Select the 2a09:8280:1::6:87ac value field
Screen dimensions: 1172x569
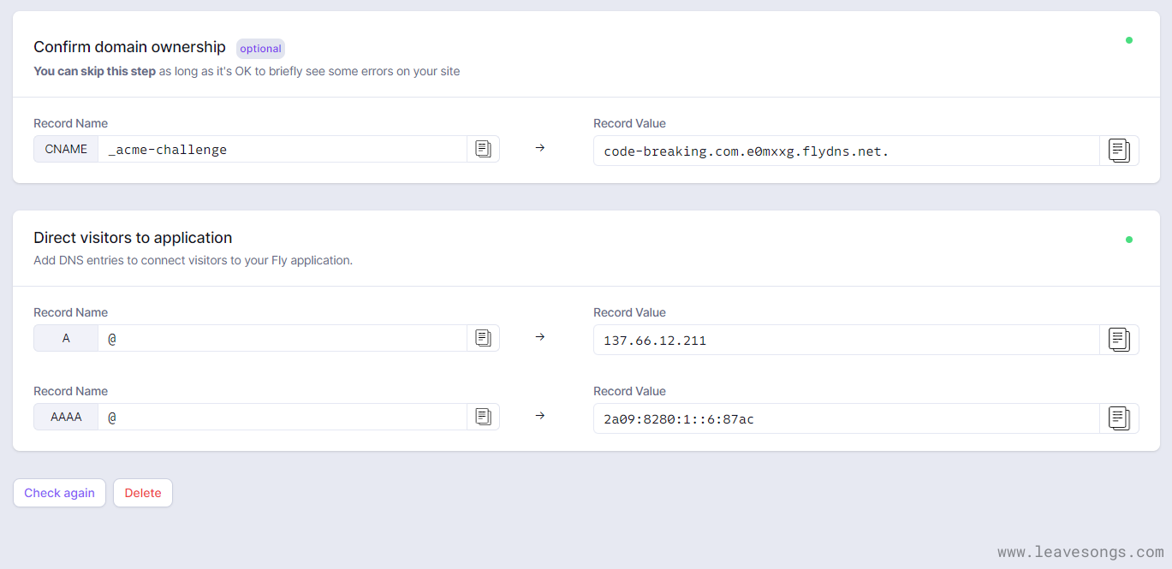(846, 418)
